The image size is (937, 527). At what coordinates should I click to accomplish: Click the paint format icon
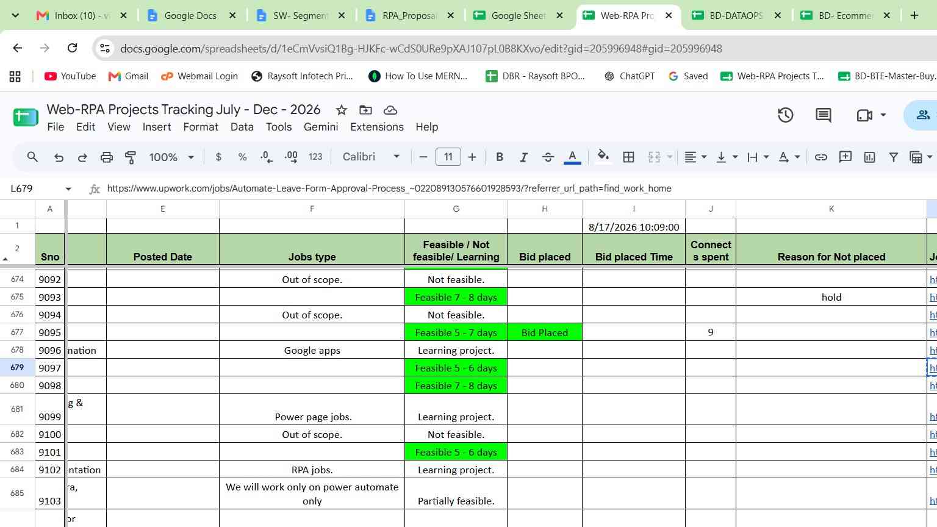pos(131,157)
